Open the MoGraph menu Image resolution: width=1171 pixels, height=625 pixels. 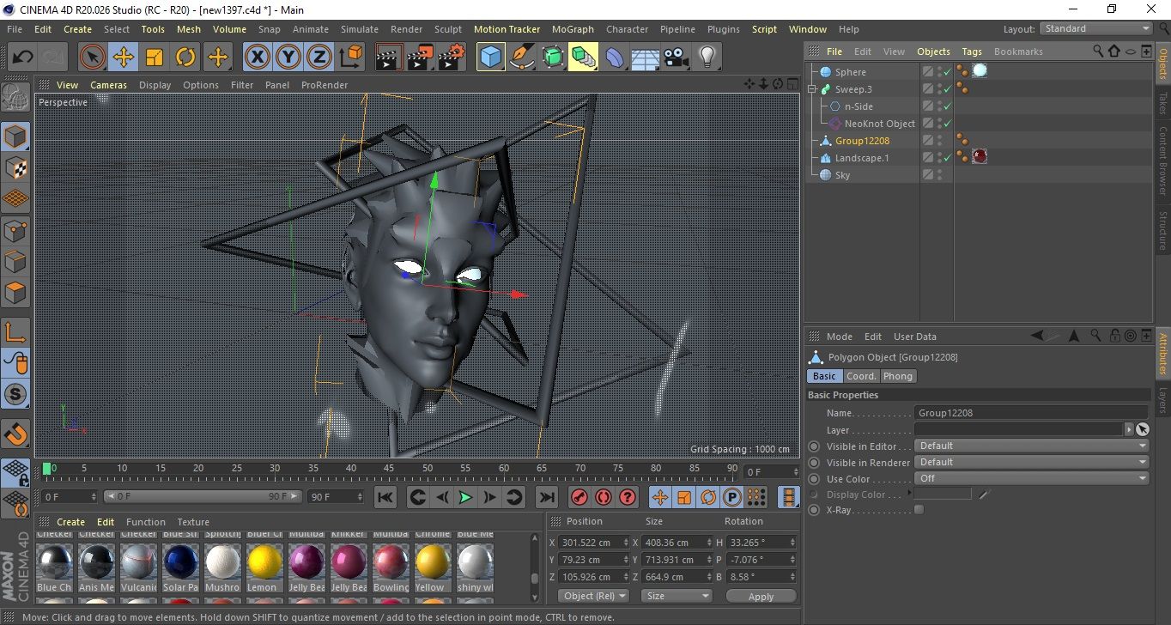click(x=573, y=29)
